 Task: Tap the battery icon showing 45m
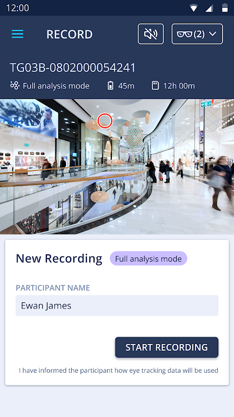click(x=110, y=85)
